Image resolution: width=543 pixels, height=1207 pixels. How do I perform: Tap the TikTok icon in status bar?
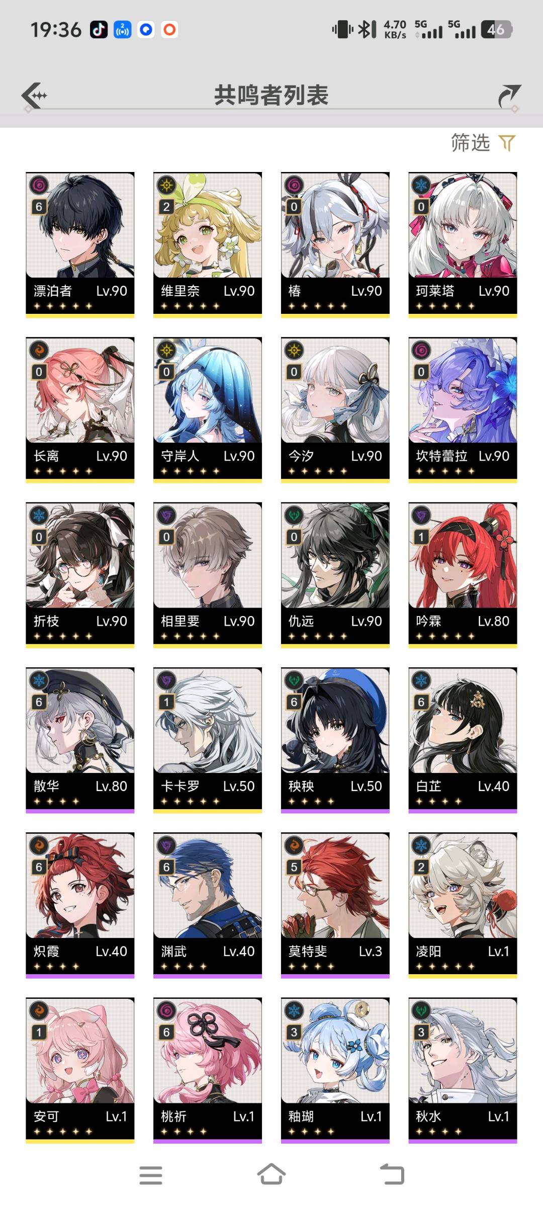coord(99,30)
